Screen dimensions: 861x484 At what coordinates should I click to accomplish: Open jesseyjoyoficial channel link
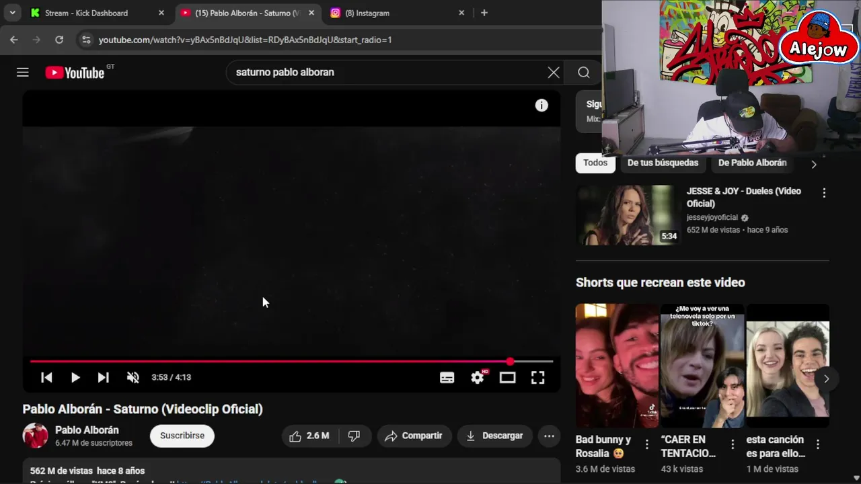coord(712,218)
